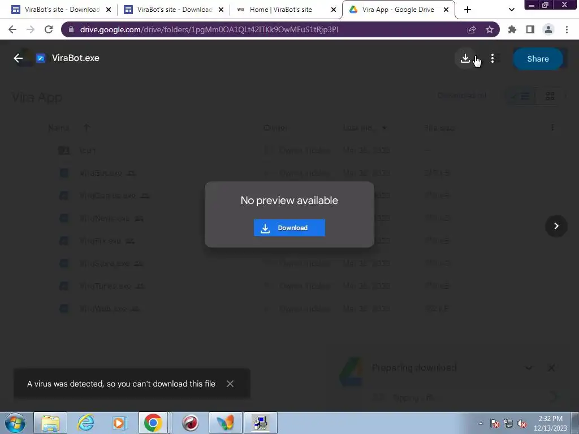The width and height of the screenshot is (579, 434).
Task: Click the browser forward arrow
Action: point(31,29)
